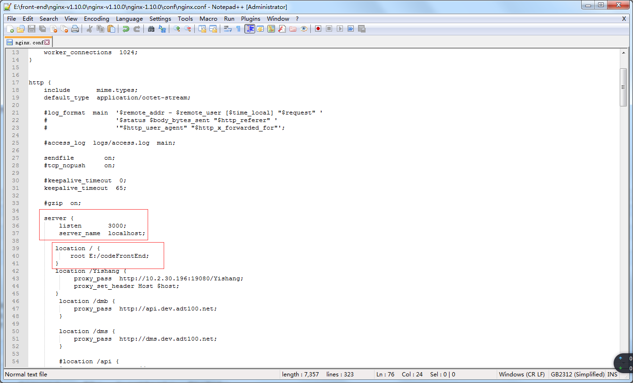633x383 pixels.
Task: Zoom out using the magnifier minus icon
Action: coord(188,29)
